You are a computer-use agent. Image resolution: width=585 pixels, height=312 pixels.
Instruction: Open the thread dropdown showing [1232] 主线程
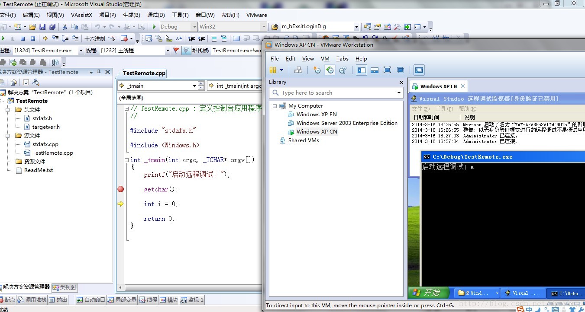(168, 51)
